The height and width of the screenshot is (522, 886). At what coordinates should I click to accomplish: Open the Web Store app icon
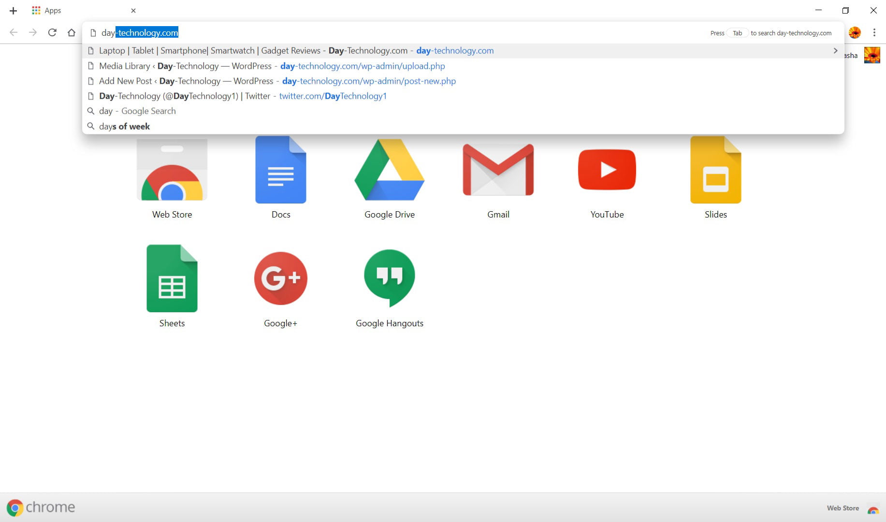172,170
